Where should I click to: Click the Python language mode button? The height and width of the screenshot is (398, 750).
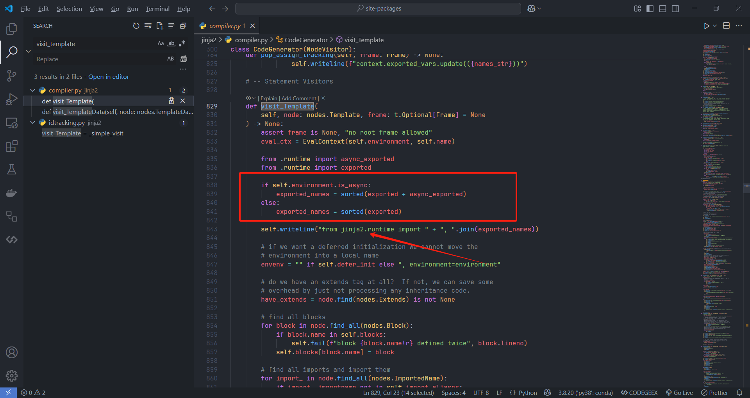(x=527, y=393)
